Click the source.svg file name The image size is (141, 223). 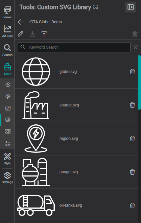click(x=69, y=105)
